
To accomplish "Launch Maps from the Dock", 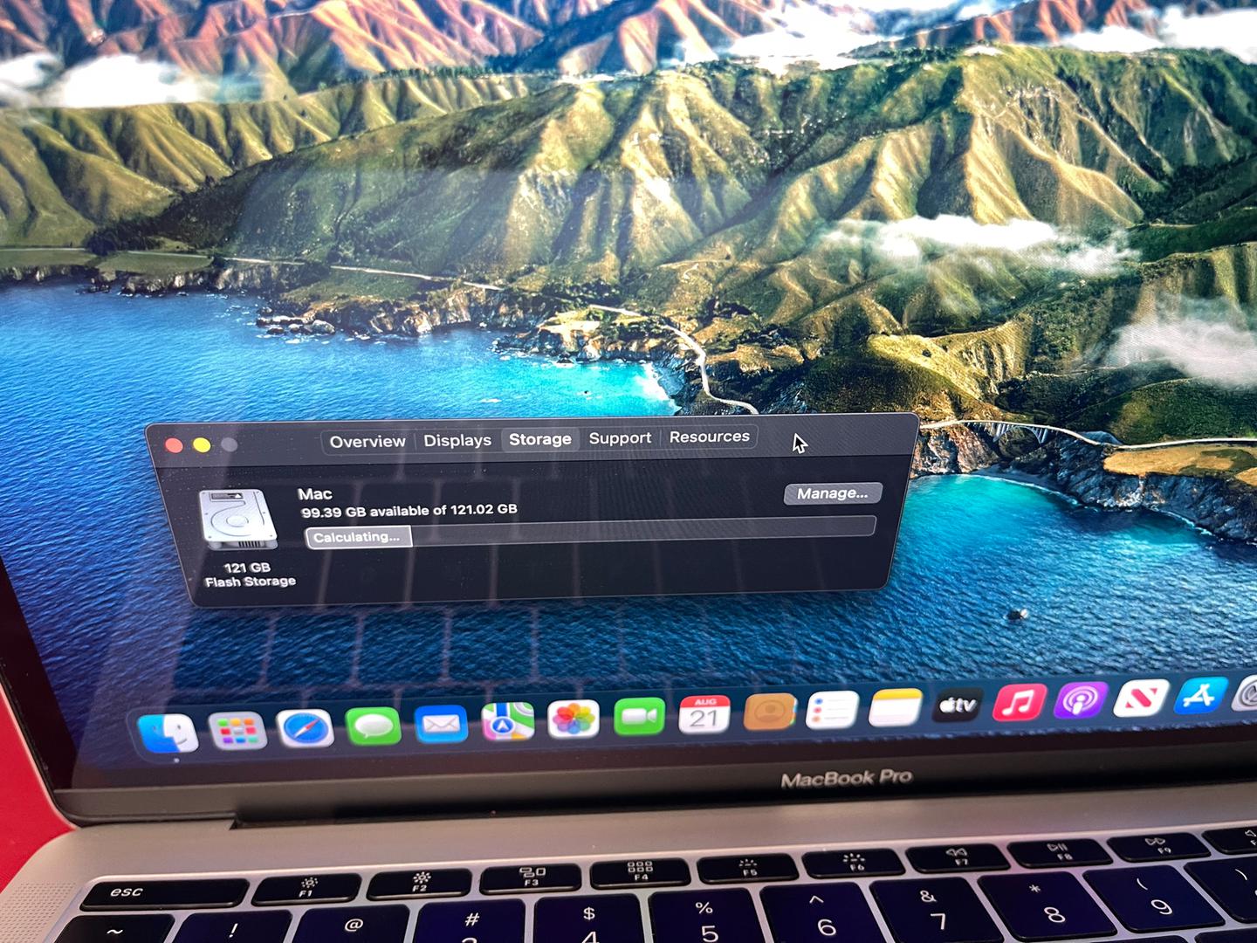I will (x=507, y=721).
